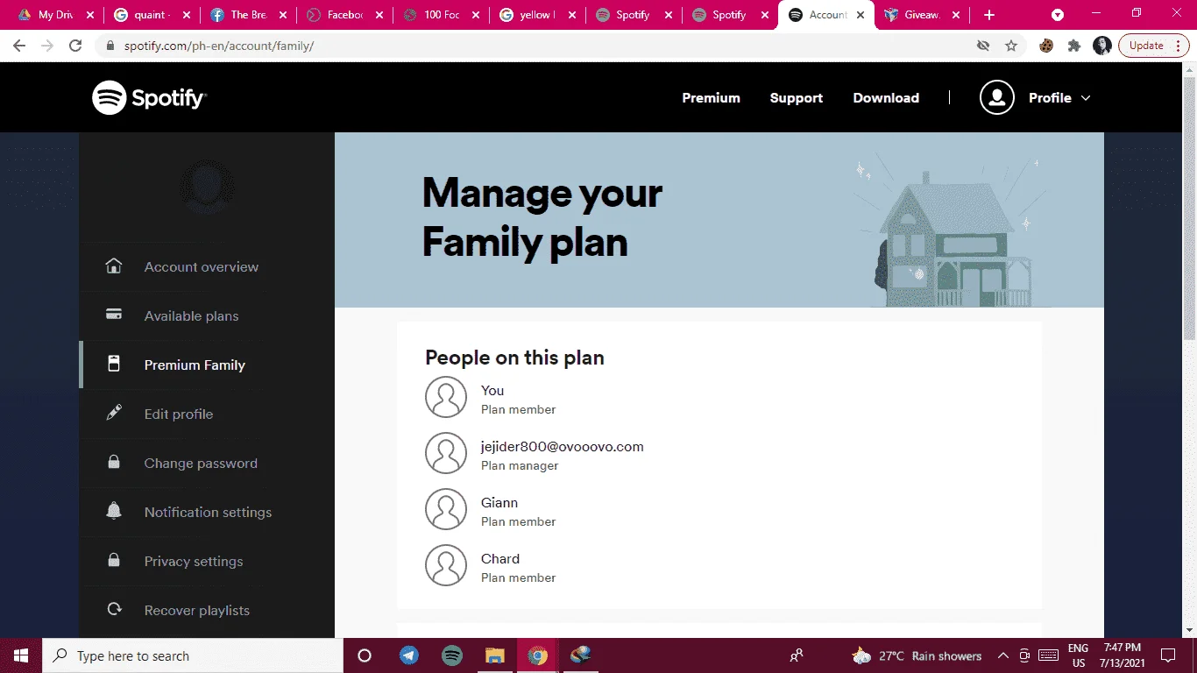The width and height of the screenshot is (1197, 673).
Task: Open the Download page link
Action: coord(886,98)
